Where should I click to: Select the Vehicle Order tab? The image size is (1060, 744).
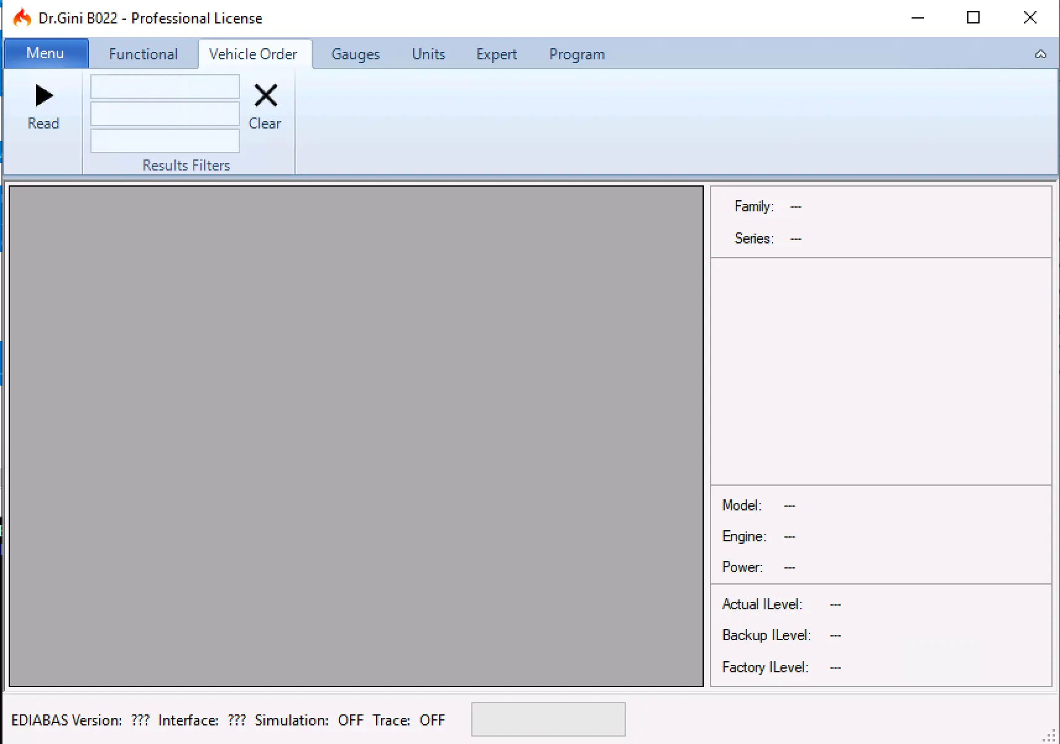(x=253, y=54)
